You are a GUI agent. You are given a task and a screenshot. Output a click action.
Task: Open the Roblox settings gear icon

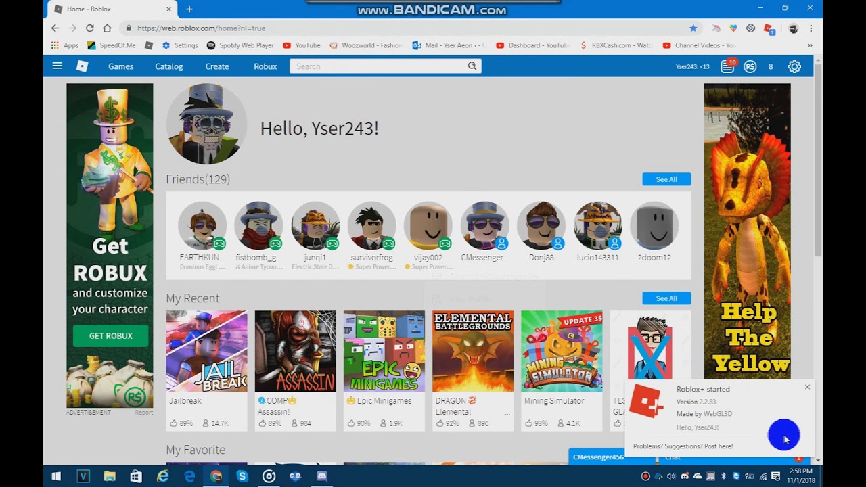pyautogui.click(x=794, y=66)
